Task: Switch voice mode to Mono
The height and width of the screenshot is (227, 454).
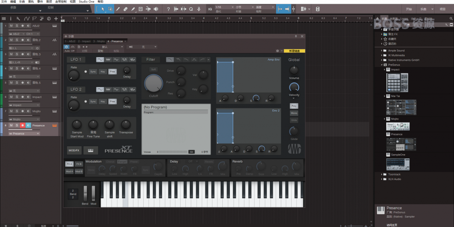Action: [294, 113]
